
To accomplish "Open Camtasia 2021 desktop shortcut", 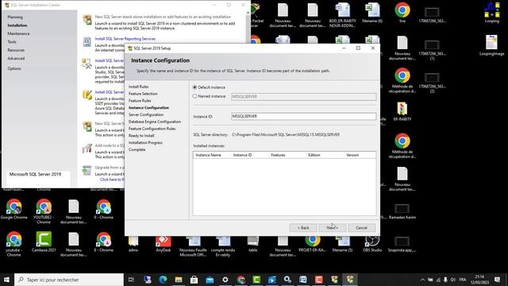I will pyautogui.click(x=44, y=242).
